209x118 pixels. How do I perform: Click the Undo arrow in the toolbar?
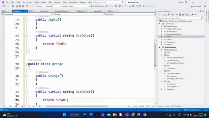(27, 6)
